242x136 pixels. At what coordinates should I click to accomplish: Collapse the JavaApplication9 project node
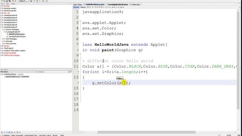[x=1, y=27]
